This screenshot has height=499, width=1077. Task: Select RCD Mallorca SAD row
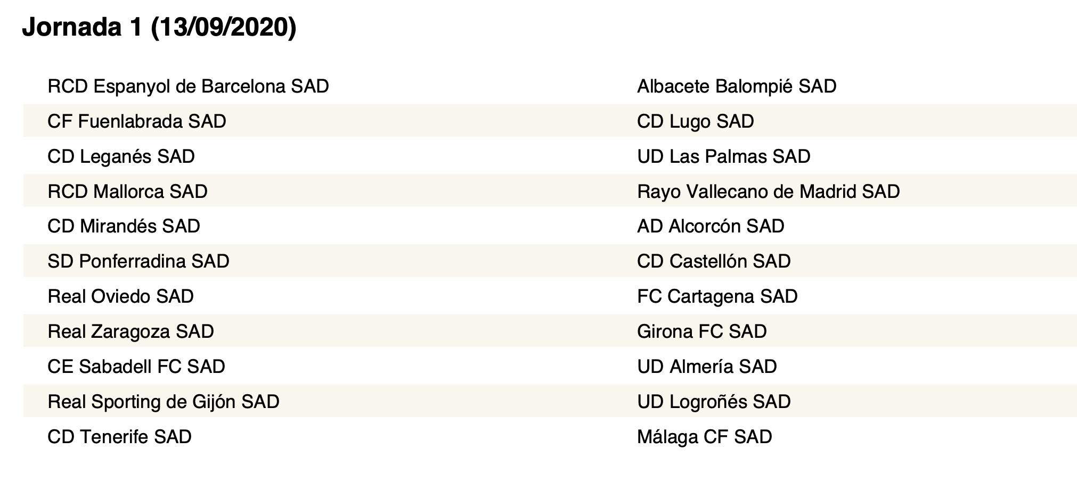[x=550, y=192]
